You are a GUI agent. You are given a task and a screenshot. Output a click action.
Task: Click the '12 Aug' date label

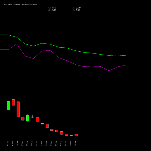pos(27,143)
